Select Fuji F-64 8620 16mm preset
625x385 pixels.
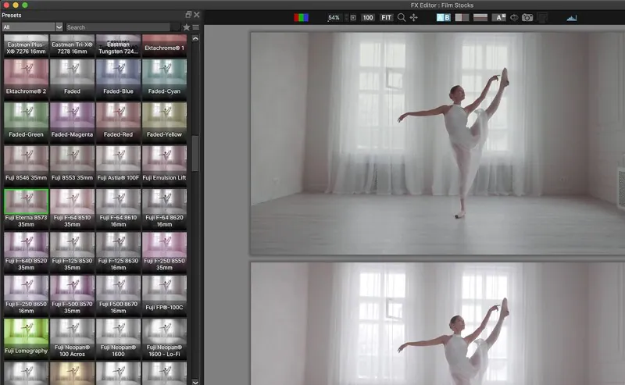(164, 209)
